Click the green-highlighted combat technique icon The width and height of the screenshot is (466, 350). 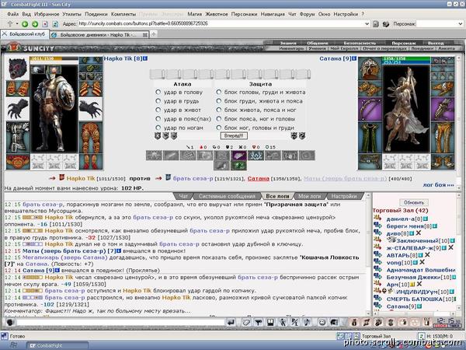click(x=239, y=166)
